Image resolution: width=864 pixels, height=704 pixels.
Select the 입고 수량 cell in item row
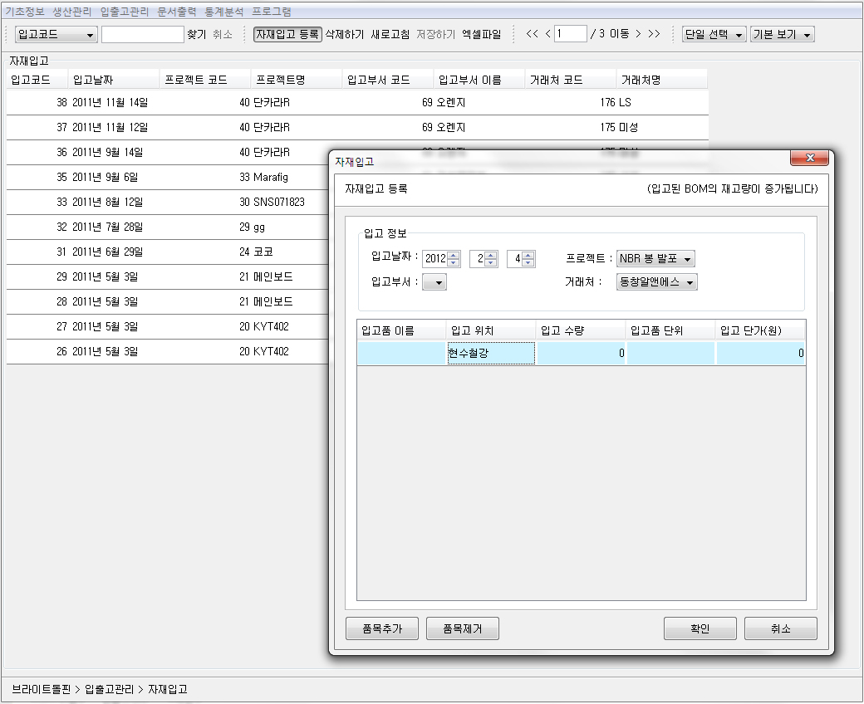tap(581, 353)
